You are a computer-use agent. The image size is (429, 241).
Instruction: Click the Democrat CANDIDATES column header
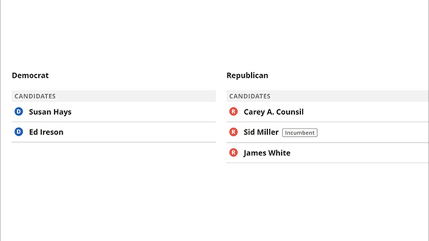click(x=114, y=96)
